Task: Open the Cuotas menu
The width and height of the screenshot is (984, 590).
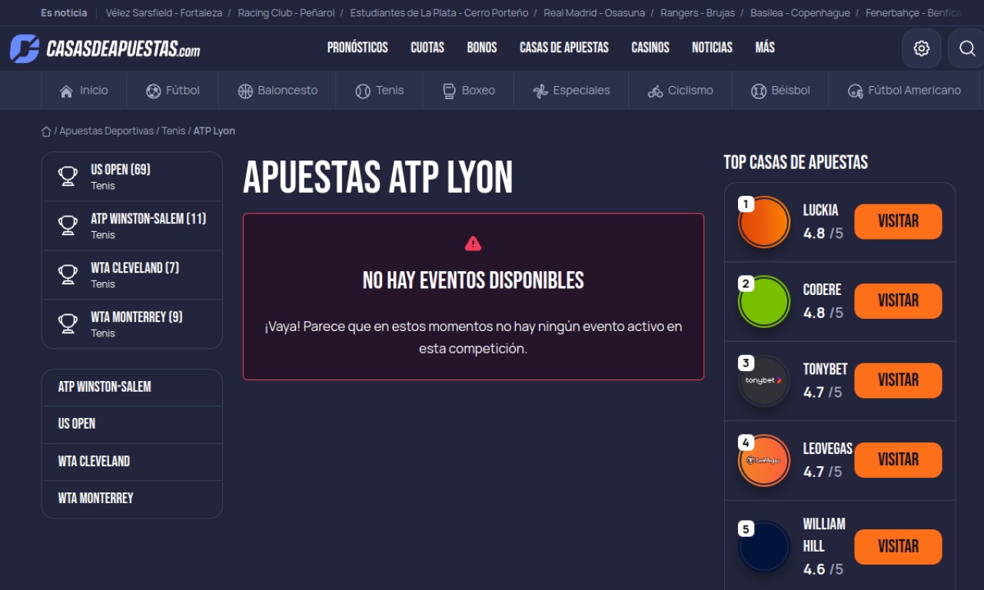Action: (427, 48)
